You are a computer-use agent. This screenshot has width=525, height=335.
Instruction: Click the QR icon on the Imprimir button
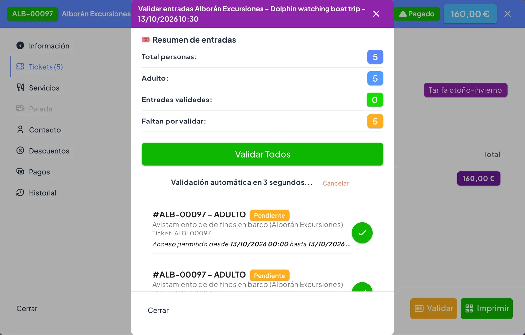point(470,308)
